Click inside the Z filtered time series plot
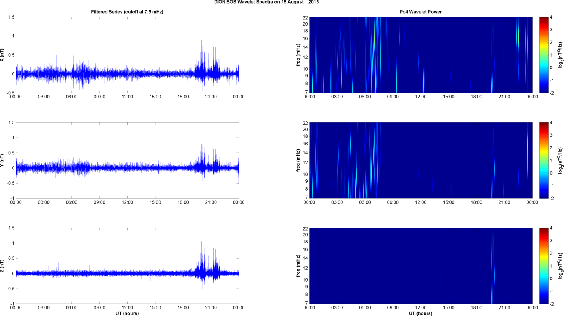 tap(127, 266)
